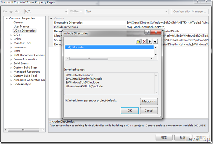Screen dimensions: 213x144
Task: Click inherited value $(FrameworkSDKDir)\include
Action: pos(84,86)
